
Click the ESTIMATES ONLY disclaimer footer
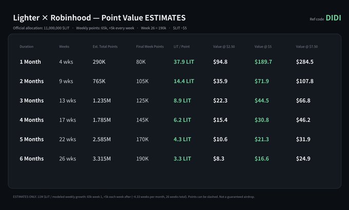click(134, 197)
